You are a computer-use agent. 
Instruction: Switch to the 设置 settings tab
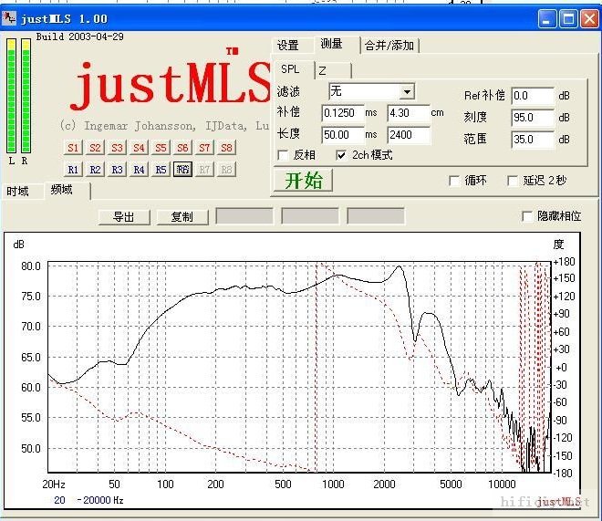point(288,45)
